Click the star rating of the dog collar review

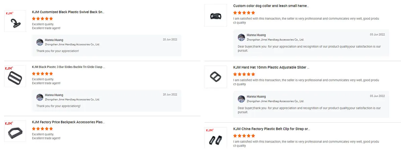[244, 13]
